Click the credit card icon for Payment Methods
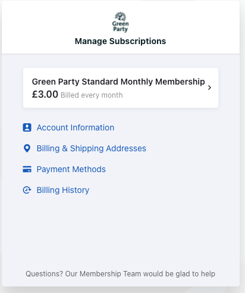 (x=27, y=169)
